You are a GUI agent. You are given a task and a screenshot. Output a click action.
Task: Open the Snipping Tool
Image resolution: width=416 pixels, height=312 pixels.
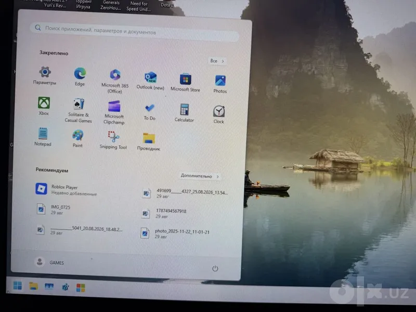coord(113,140)
